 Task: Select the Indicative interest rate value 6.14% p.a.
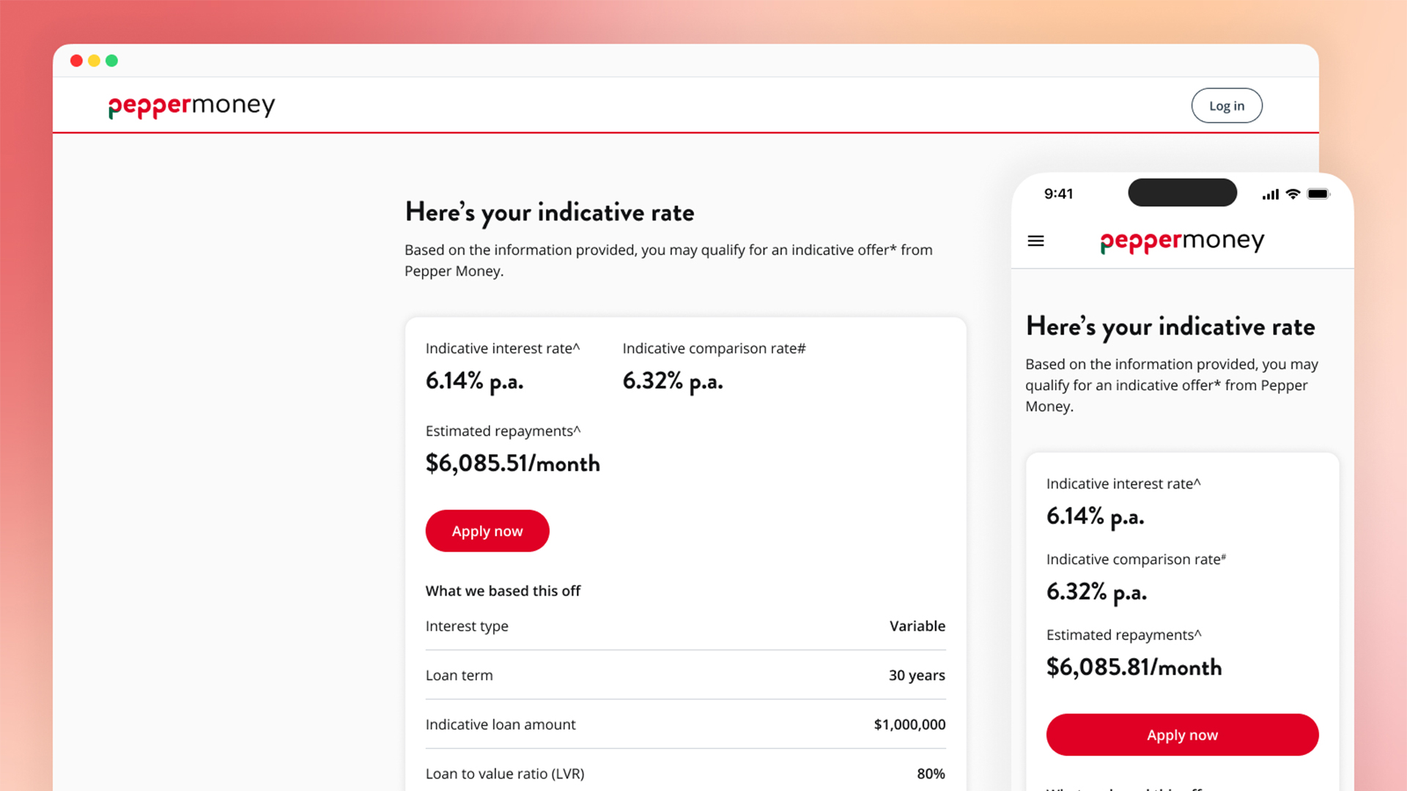[475, 381]
